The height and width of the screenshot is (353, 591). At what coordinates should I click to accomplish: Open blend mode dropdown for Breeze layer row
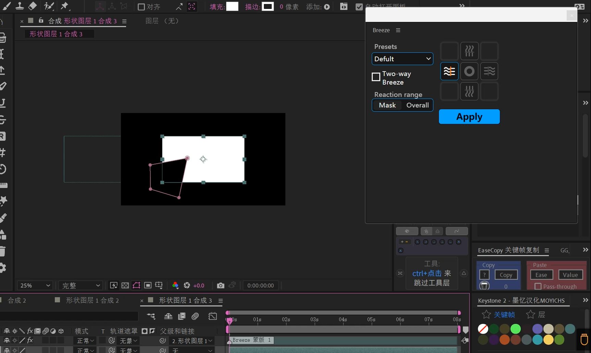[85, 341]
